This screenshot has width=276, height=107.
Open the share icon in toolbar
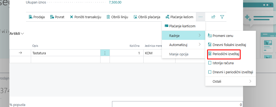click(x=213, y=17)
